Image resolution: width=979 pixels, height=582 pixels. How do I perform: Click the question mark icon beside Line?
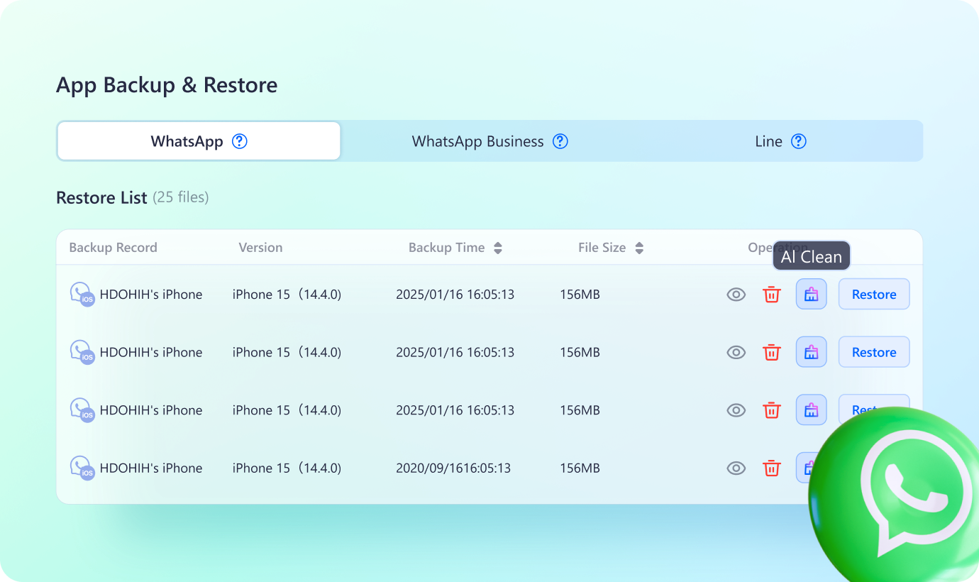click(799, 141)
